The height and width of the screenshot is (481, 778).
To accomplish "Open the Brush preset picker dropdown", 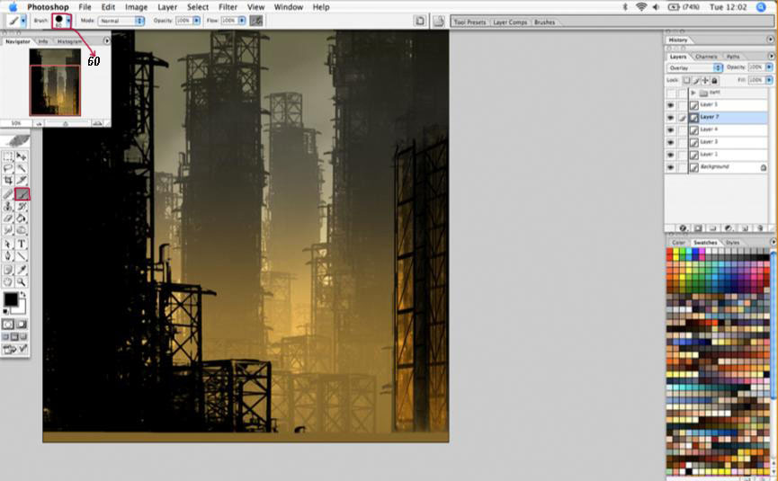I will click(68, 21).
